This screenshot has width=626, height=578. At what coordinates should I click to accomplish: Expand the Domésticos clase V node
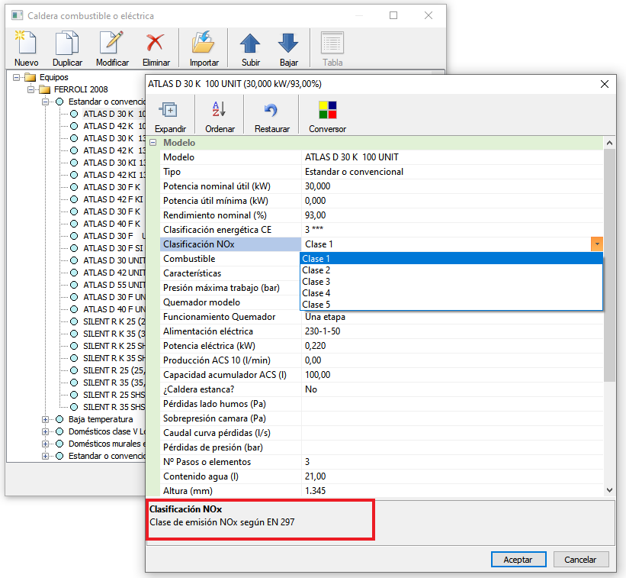tap(45, 431)
